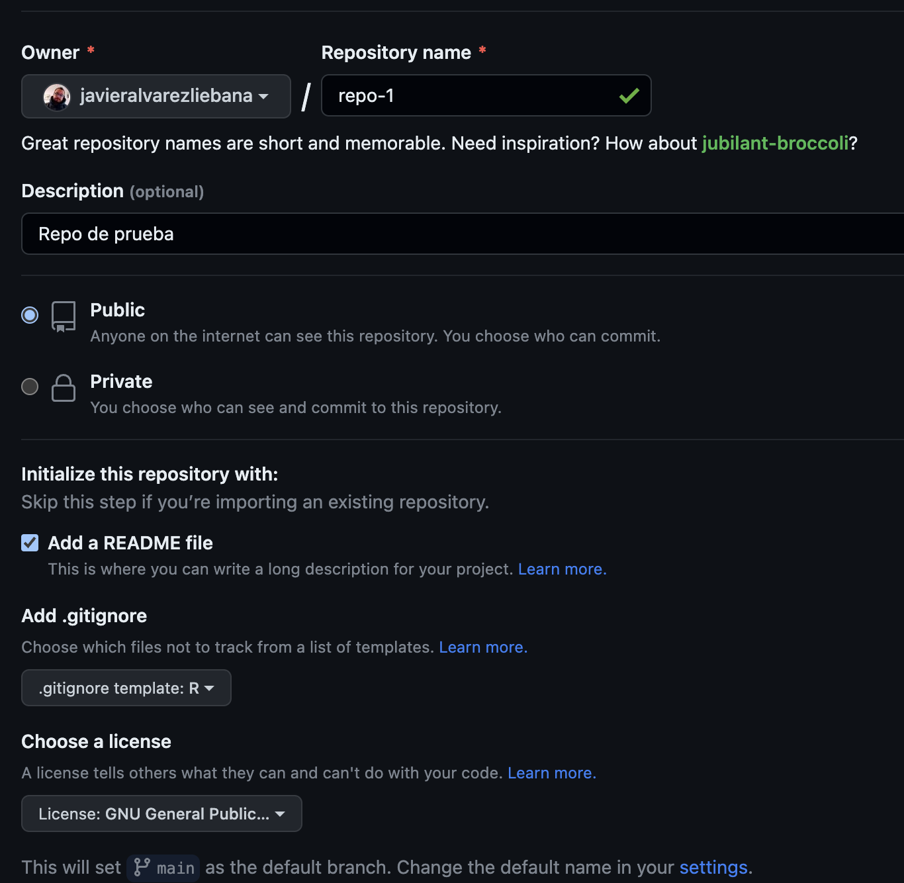Open the Owner javieralvarezliebana dropdown
The width and height of the screenshot is (904, 883).
pos(156,96)
